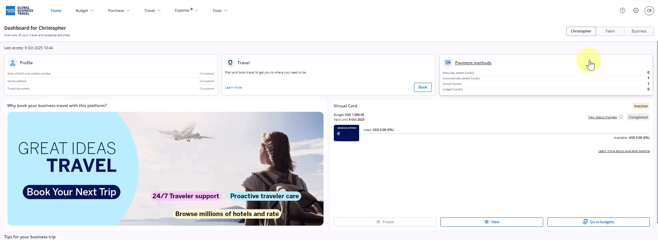
Task: Click the Travel train icon
Action: [x=230, y=63]
